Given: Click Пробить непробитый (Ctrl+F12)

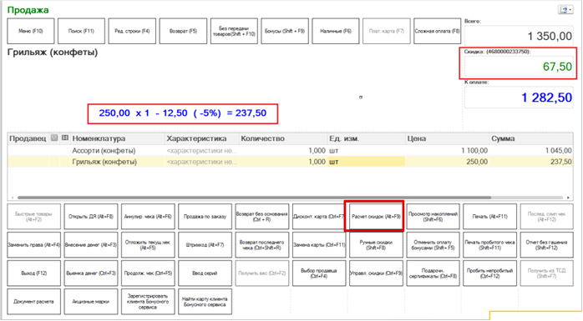Looking at the screenshot, I should 489,273.
